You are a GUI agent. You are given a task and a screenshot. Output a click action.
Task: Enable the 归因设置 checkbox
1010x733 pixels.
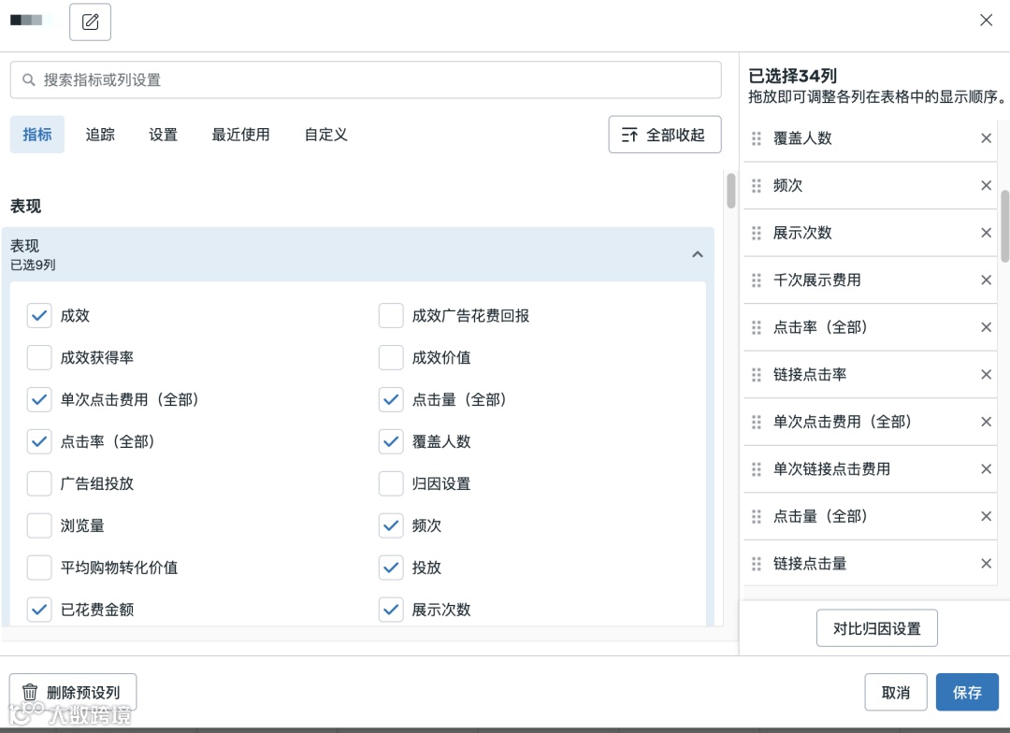click(x=391, y=483)
